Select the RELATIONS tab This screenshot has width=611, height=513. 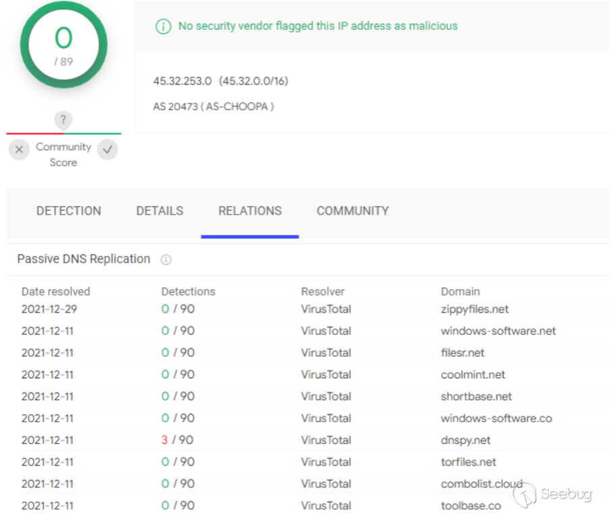[250, 211]
